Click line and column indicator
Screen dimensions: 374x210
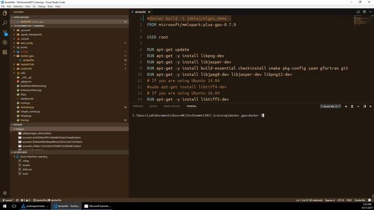(309, 200)
